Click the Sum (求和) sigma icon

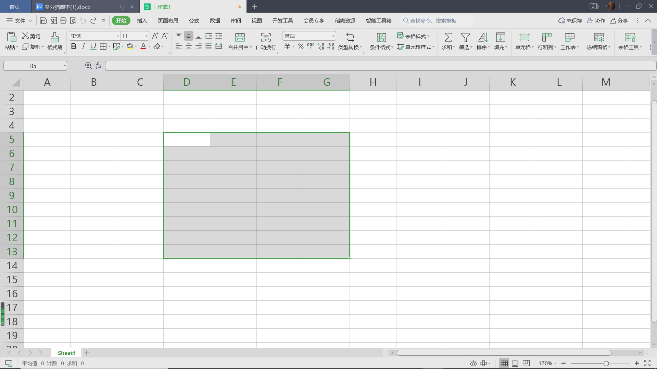[x=448, y=37]
